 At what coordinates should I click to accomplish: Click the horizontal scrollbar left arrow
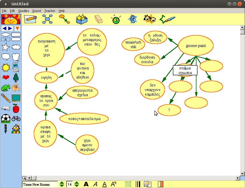pyautogui.click(x=29, y=178)
